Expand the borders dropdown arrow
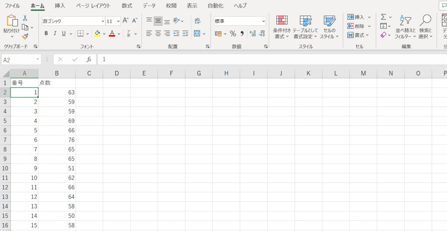The image size is (447, 231). 87,34
